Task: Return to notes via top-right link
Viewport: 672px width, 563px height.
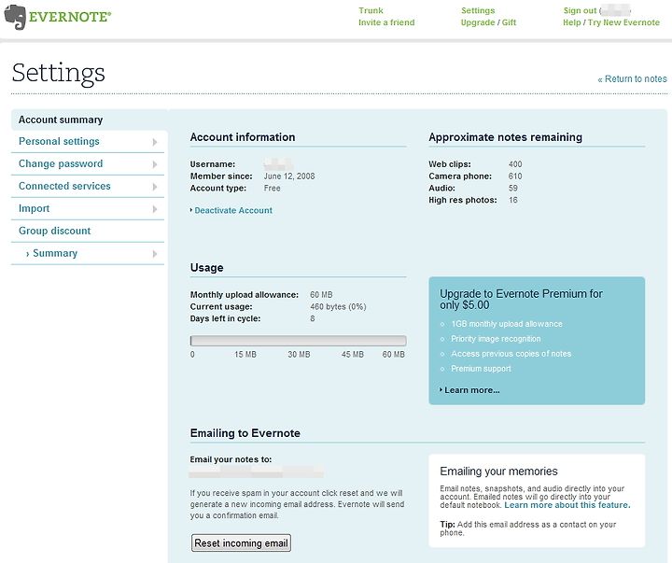Action: (633, 79)
